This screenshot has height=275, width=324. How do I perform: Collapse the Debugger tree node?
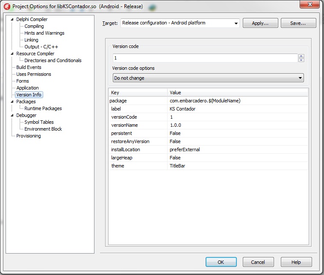tap(12, 116)
